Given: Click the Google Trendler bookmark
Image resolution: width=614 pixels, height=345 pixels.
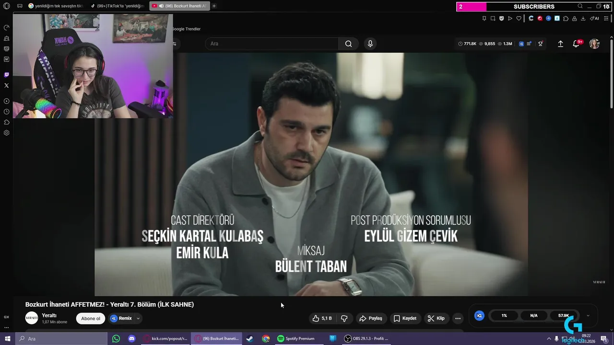Looking at the screenshot, I should (186, 29).
